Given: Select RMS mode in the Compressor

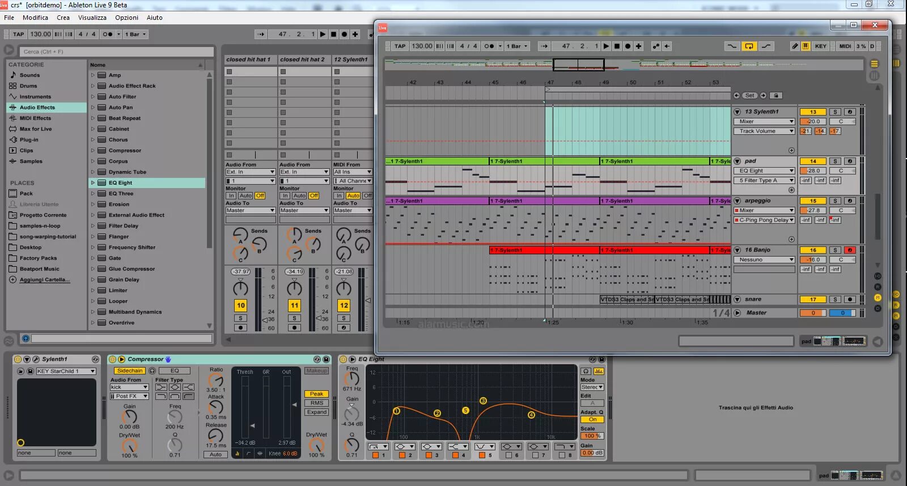Looking at the screenshot, I should click(x=316, y=403).
